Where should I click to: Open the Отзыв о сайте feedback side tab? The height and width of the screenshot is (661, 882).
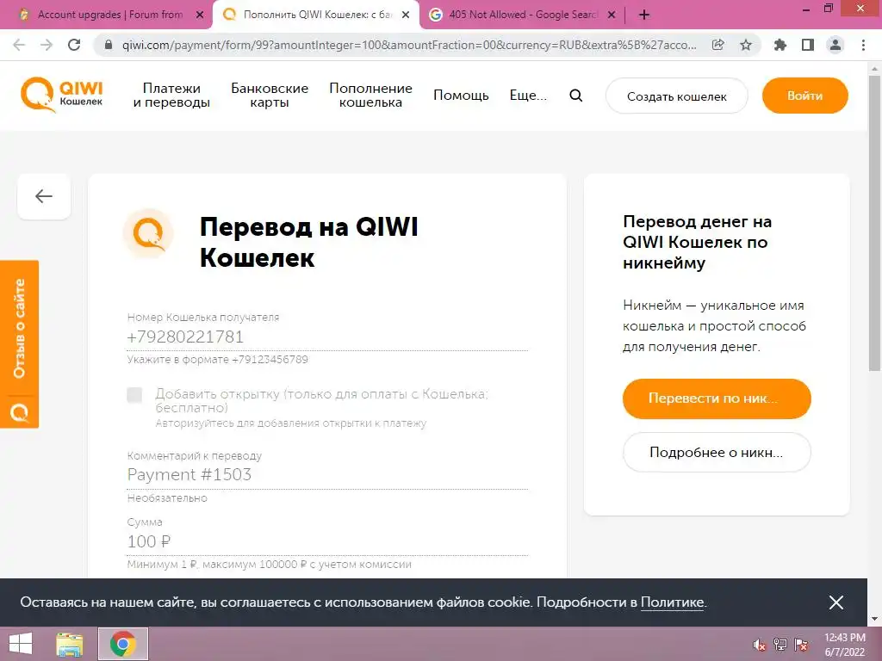[x=19, y=344]
